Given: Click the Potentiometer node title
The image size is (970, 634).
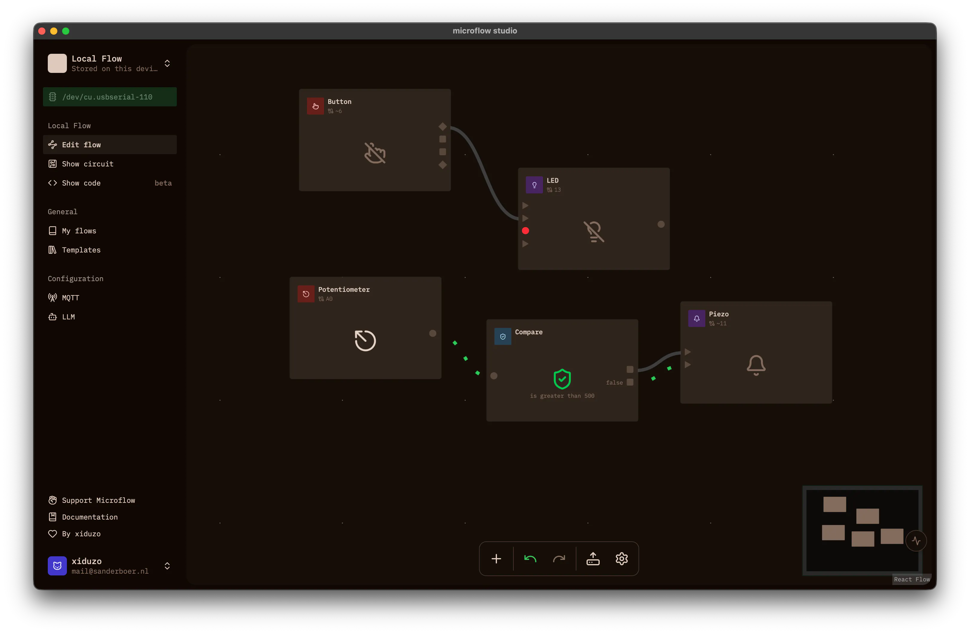Looking at the screenshot, I should click(344, 290).
